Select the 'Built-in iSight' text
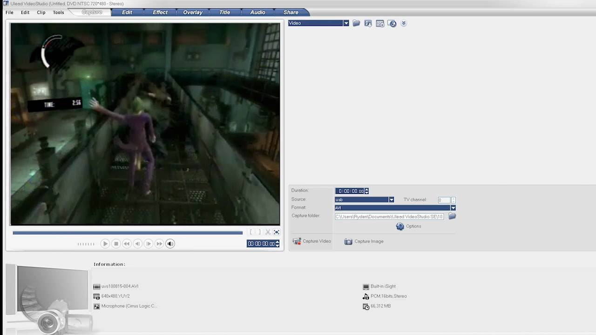Image resolution: width=596 pixels, height=335 pixels. click(x=383, y=287)
